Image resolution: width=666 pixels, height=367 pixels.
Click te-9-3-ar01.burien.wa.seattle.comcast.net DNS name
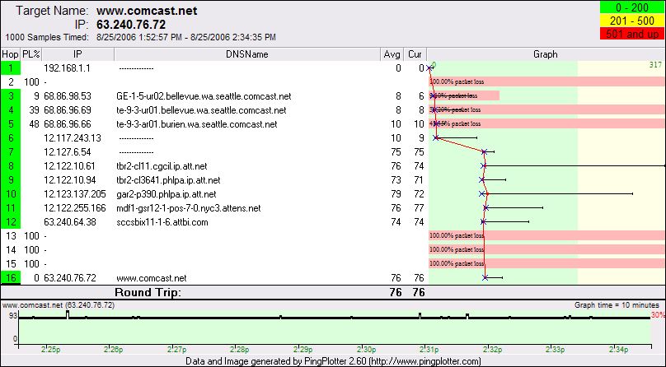pyautogui.click(x=197, y=124)
